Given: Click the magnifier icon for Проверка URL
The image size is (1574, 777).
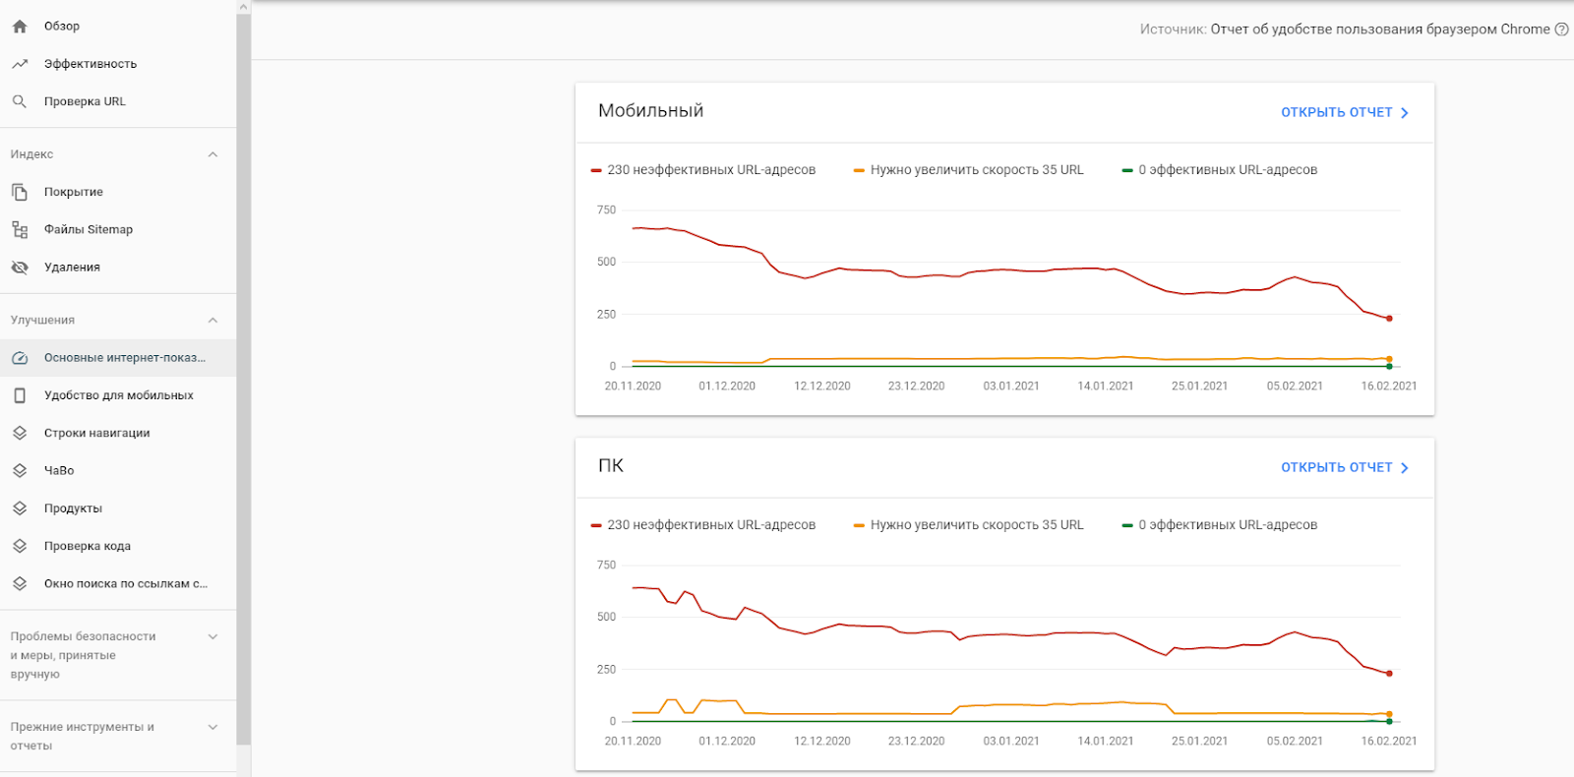Looking at the screenshot, I should tap(20, 101).
